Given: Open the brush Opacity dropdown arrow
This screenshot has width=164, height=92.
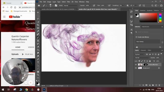Looking at the screenshot, I should (x=90, y=6).
